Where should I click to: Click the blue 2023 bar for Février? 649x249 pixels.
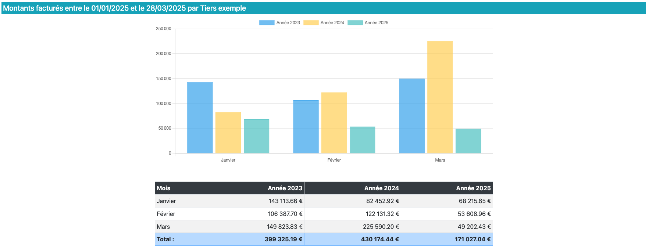[x=306, y=127]
